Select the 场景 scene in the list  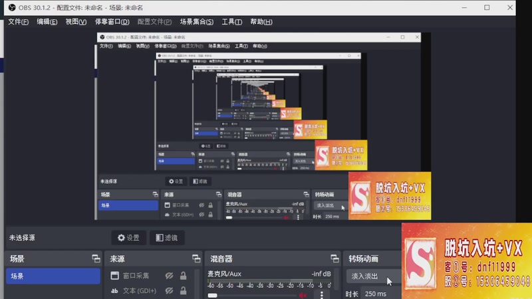click(53, 276)
